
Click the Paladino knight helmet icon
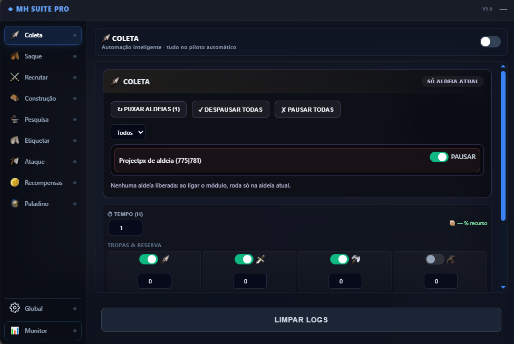coord(15,204)
